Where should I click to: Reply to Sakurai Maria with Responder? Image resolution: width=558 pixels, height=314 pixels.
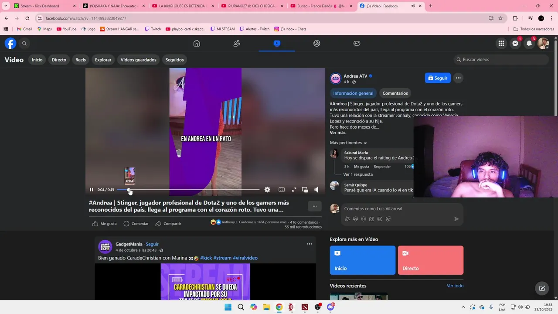(x=382, y=167)
